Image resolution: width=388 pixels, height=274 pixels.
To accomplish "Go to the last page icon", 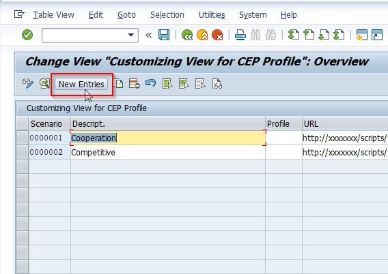I will [x=339, y=35].
